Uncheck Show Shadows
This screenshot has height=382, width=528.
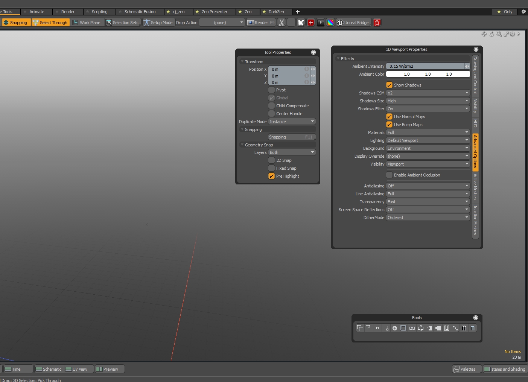click(390, 85)
